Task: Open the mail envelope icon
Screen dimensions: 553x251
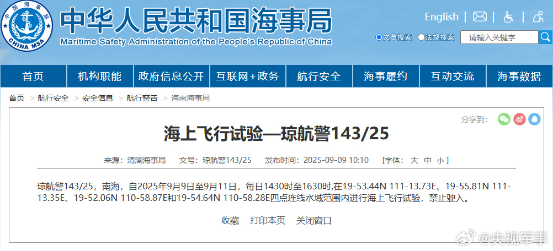Action: [480, 17]
